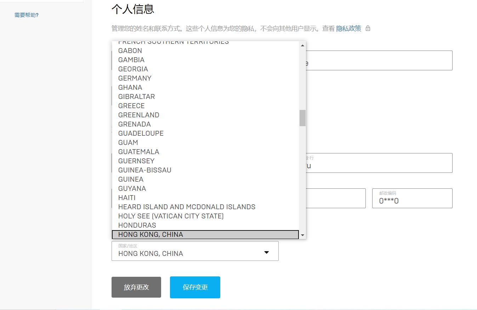Viewport: 477px width, 310px height.
Task: Select GIBRALTAR from the country list
Action: pos(136,96)
